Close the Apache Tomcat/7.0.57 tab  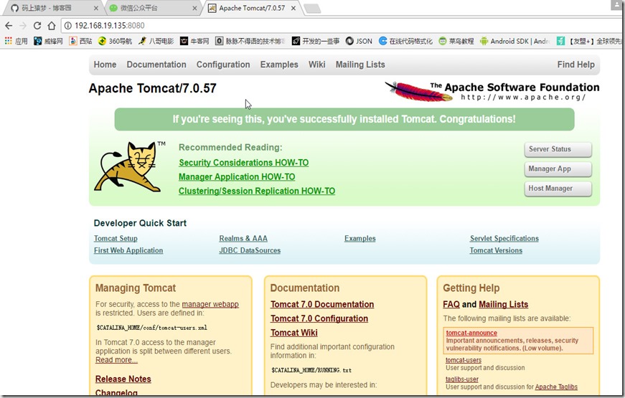293,8
